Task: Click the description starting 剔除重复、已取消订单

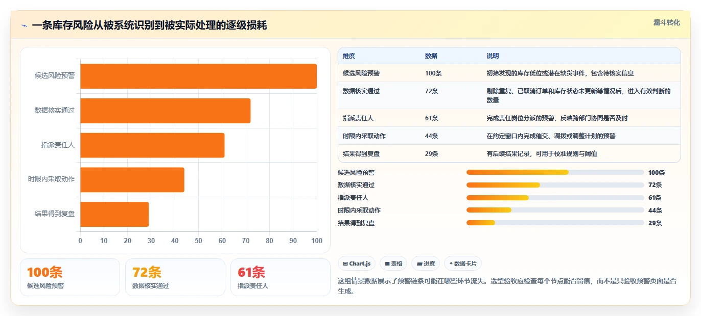Action: [x=578, y=96]
